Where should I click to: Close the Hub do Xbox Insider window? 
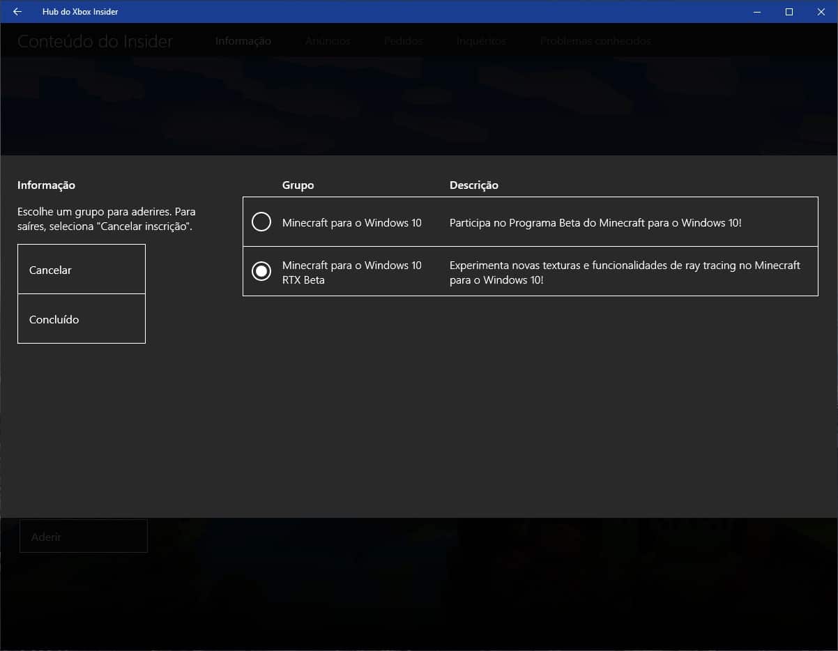[821, 11]
